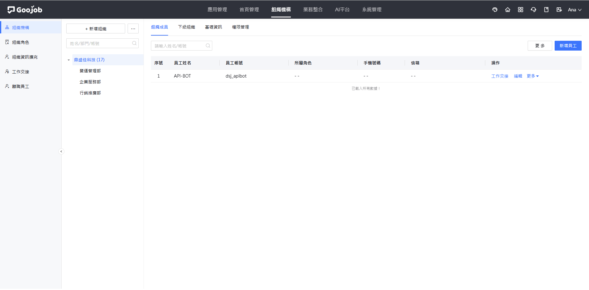This screenshot has width=589, height=290.
Task: Select 組織機構 in the left sidebar
Action: point(31,27)
